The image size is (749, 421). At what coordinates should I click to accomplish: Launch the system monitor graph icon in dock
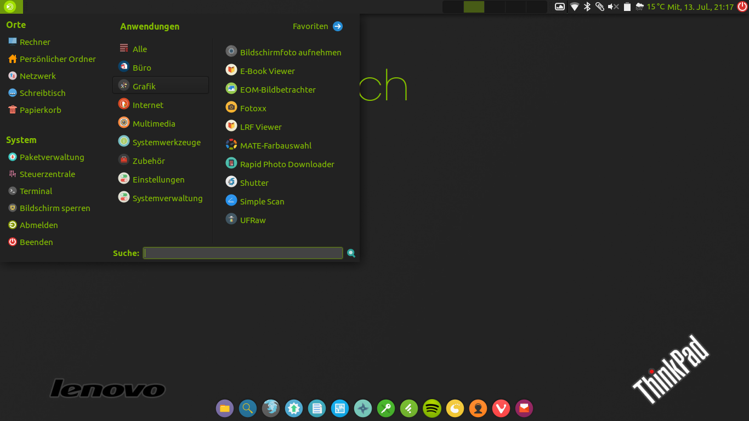[x=340, y=408]
